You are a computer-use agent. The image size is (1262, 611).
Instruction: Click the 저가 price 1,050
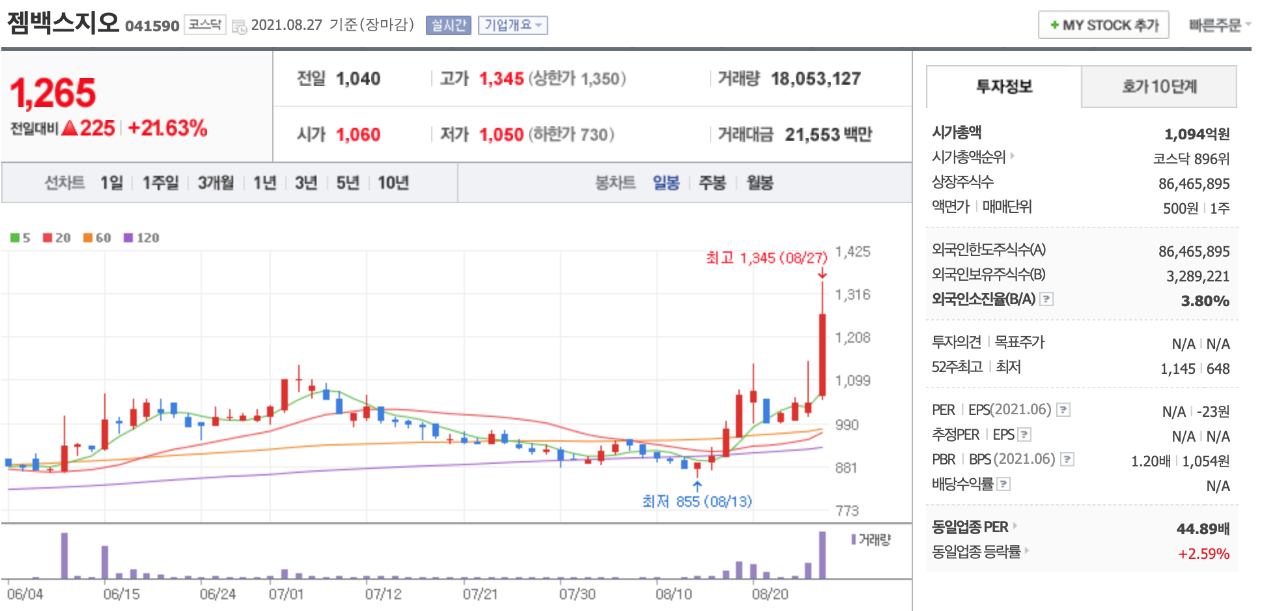coord(501,135)
